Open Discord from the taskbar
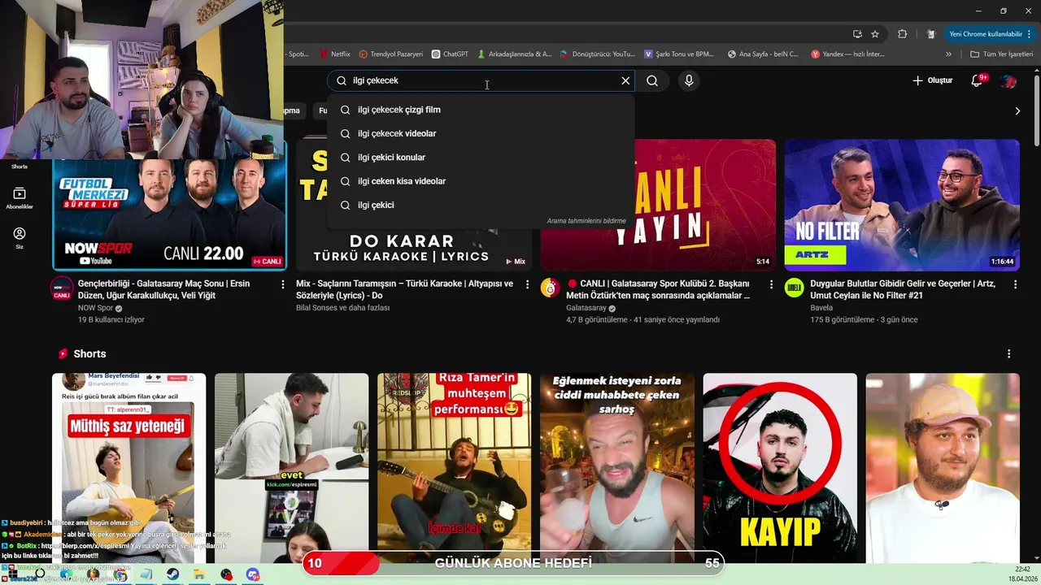The image size is (1041, 585). tap(253, 574)
